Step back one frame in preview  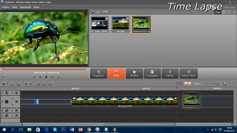click(x=40, y=77)
